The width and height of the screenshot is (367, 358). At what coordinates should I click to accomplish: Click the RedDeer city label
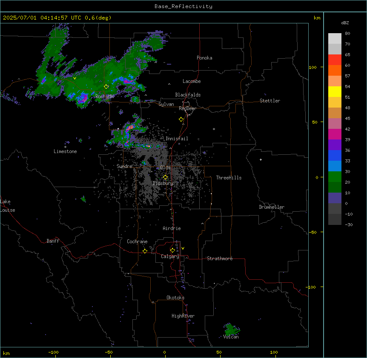[187, 108]
